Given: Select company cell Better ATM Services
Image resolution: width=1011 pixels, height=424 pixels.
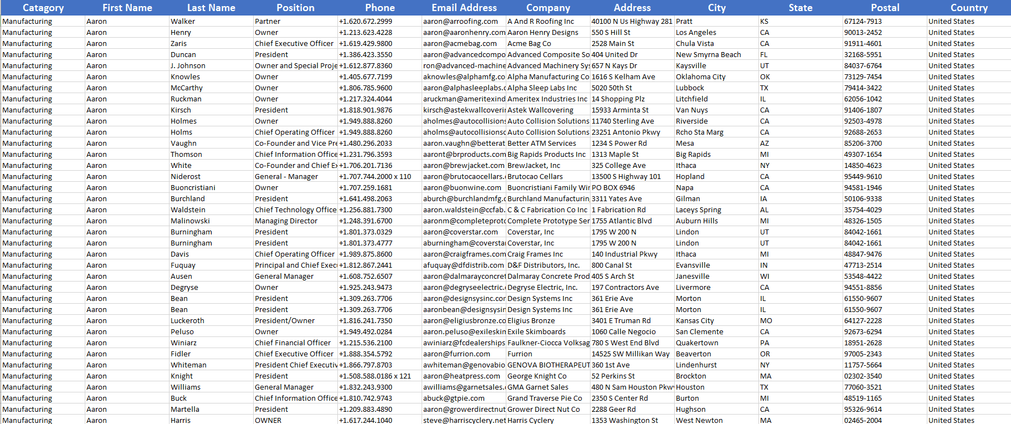Looking at the screenshot, I should click(548, 143).
